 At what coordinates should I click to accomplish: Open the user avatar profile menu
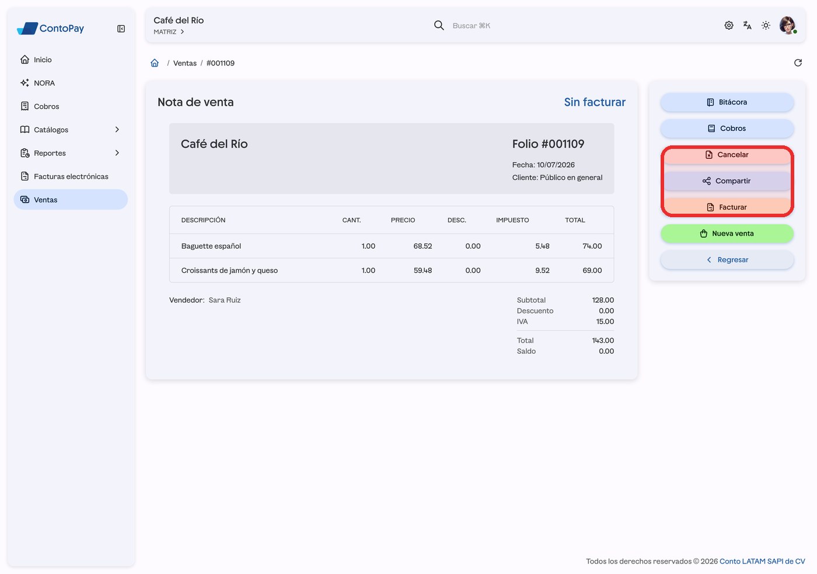[x=788, y=26]
